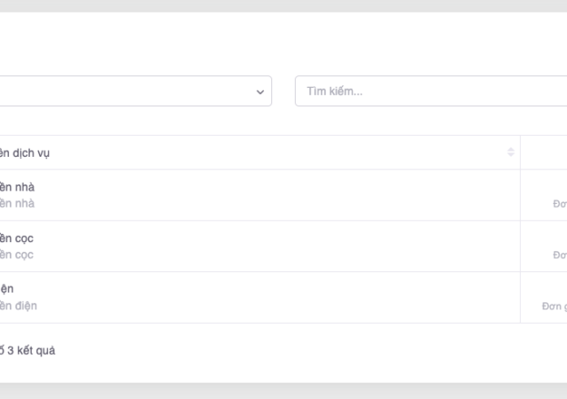Sort by the 'dịch vụ' column header
This screenshot has width=567, height=399.
(x=25, y=153)
